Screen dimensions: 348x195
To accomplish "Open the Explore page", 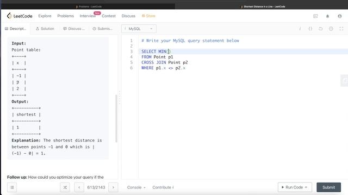I will tap(45, 16).
